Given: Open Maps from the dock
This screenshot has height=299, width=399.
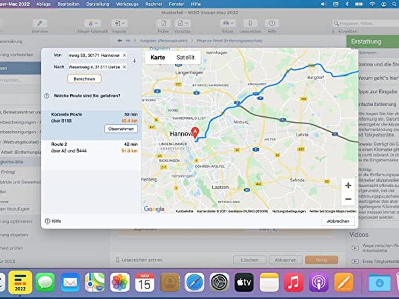Looking at the screenshot, I should (95, 282).
